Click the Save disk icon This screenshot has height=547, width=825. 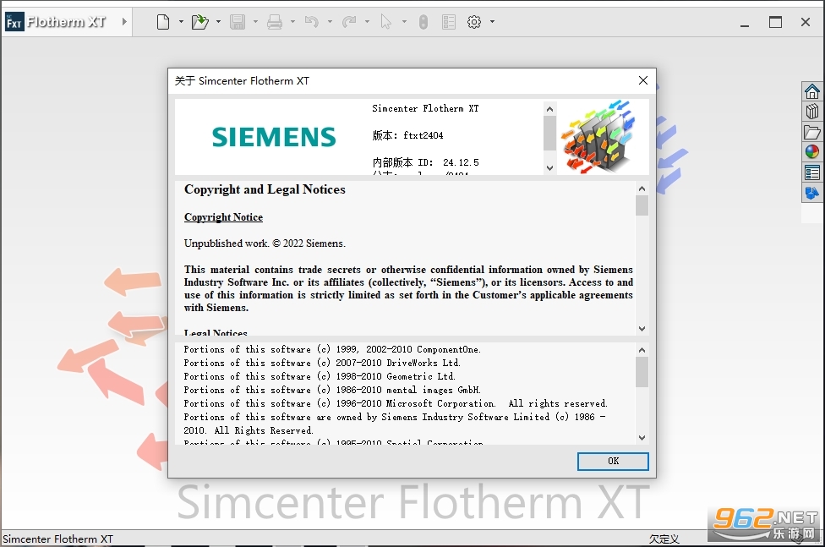pos(238,22)
